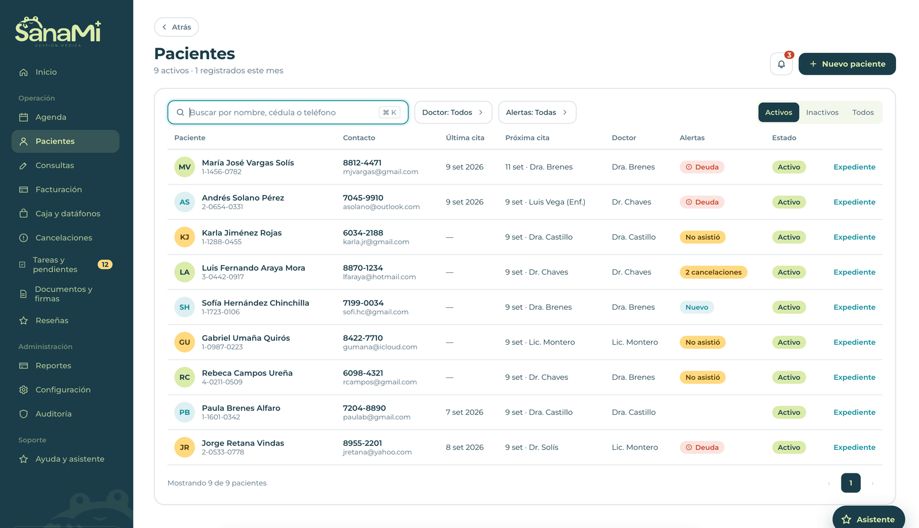Focus the patient search input field
The width and height of the screenshot is (919, 528).
click(288, 113)
